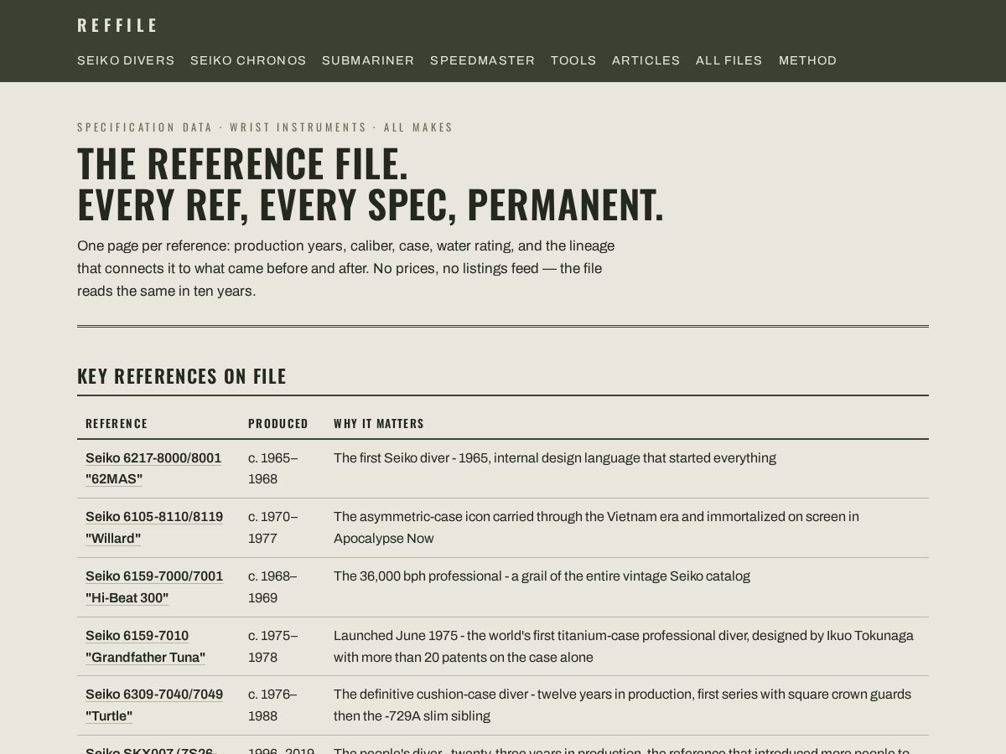Click the "Launched June 1975" titanium-case description
The image size is (1006, 754).
(x=624, y=646)
